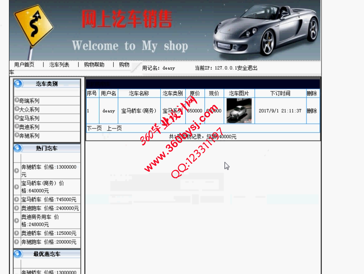This screenshot has width=364, height=274.
Task: Click the 安全退出 logout link
Action: pos(247,68)
